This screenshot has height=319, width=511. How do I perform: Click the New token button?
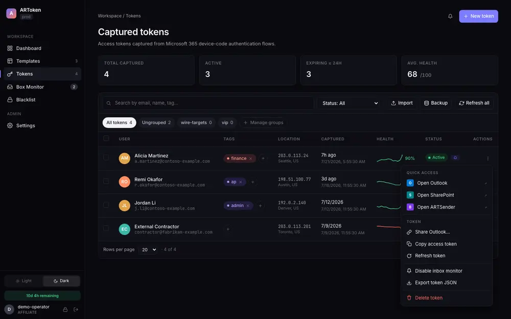click(x=478, y=16)
